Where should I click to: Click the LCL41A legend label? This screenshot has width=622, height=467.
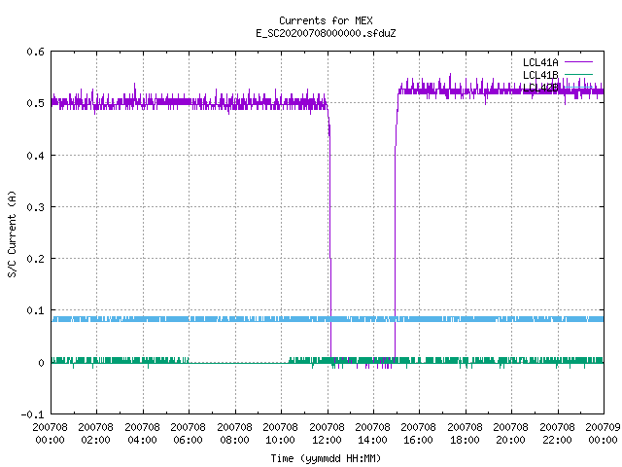click(x=540, y=62)
